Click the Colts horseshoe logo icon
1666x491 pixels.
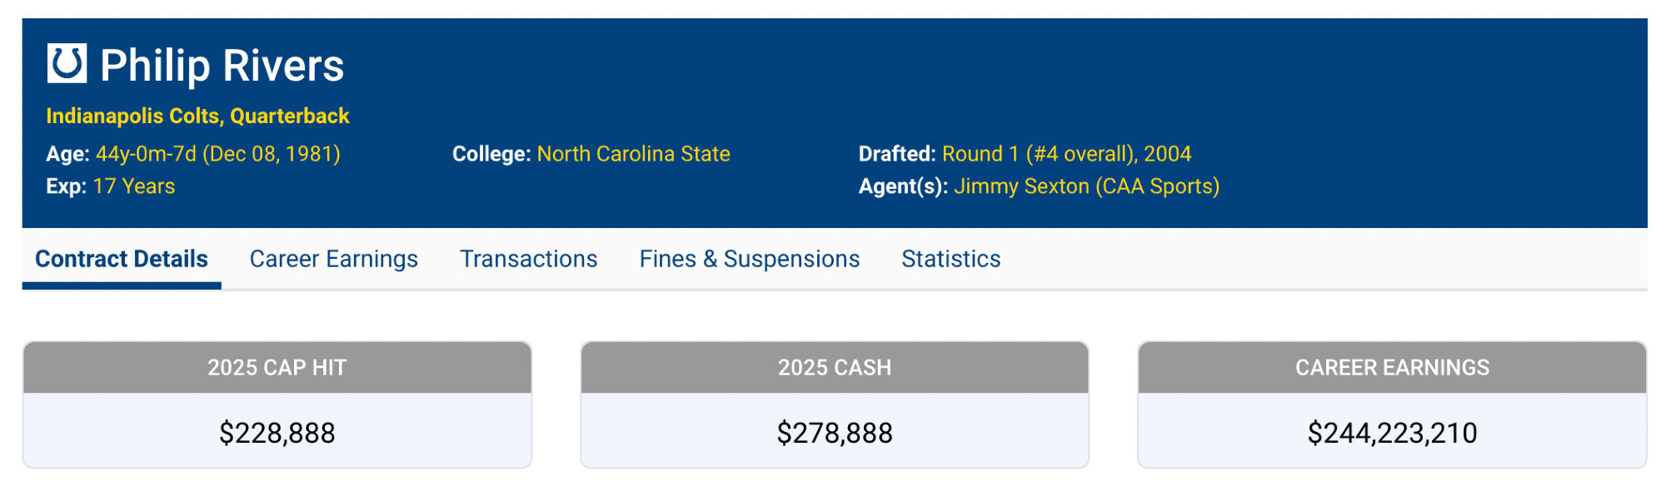click(67, 63)
